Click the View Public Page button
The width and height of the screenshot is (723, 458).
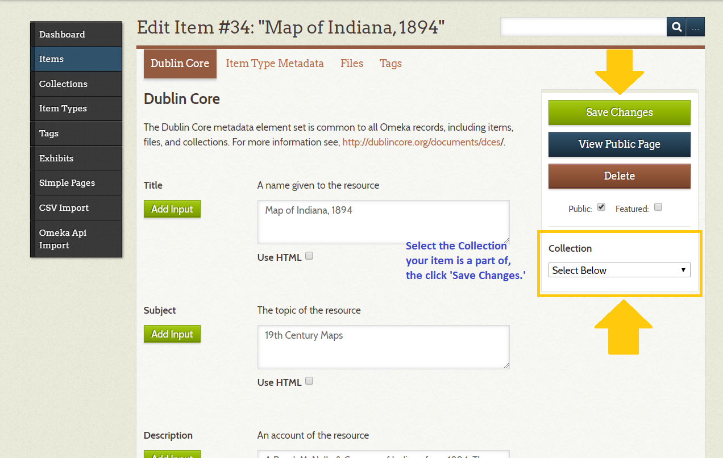pyautogui.click(x=620, y=144)
